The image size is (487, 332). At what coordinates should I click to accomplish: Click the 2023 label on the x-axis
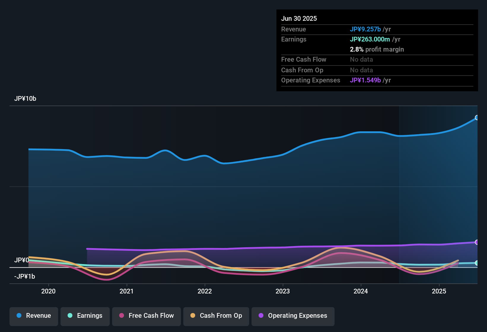tap(283, 291)
